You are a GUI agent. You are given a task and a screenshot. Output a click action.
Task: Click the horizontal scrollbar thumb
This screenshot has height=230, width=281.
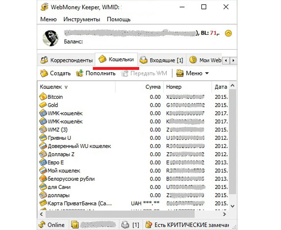click(120, 214)
